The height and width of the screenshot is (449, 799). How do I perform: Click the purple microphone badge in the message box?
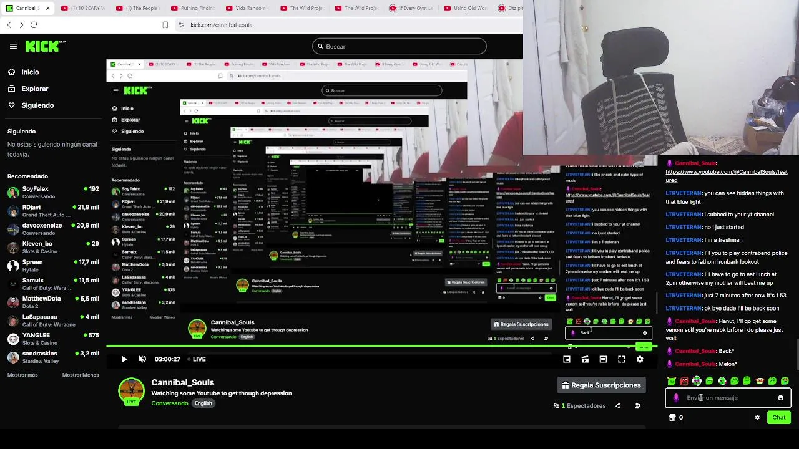(676, 398)
